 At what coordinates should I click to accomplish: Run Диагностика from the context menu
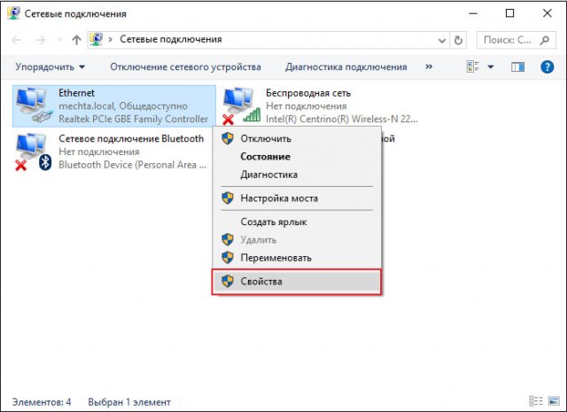coord(296,175)
